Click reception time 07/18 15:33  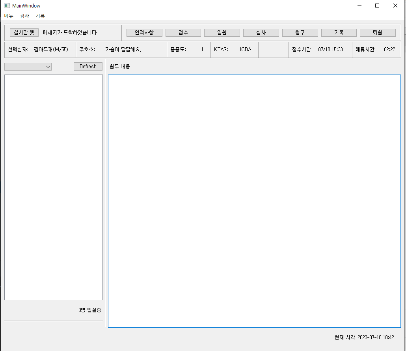point(330,49)
